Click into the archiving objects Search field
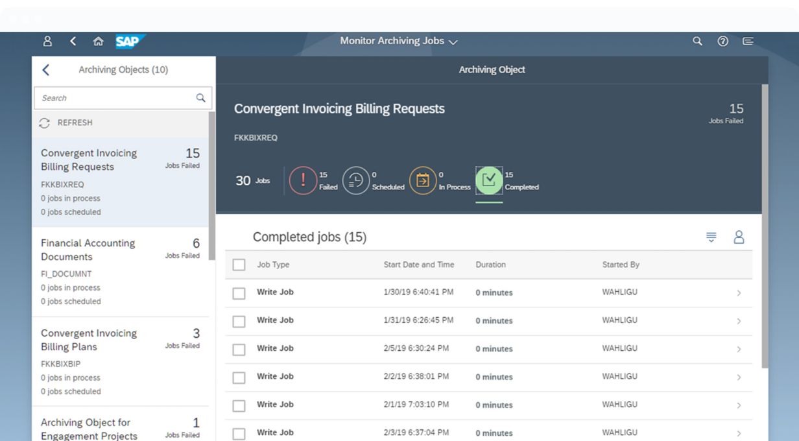 (x=117, y=98)
